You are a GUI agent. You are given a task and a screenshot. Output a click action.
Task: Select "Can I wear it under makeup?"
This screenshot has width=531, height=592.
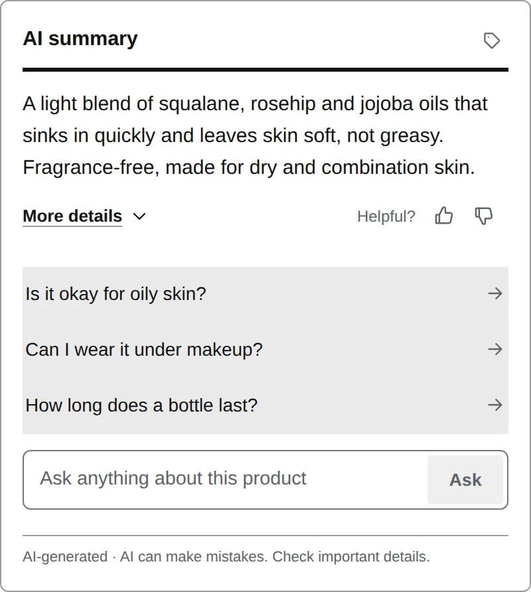coord(265,350)
